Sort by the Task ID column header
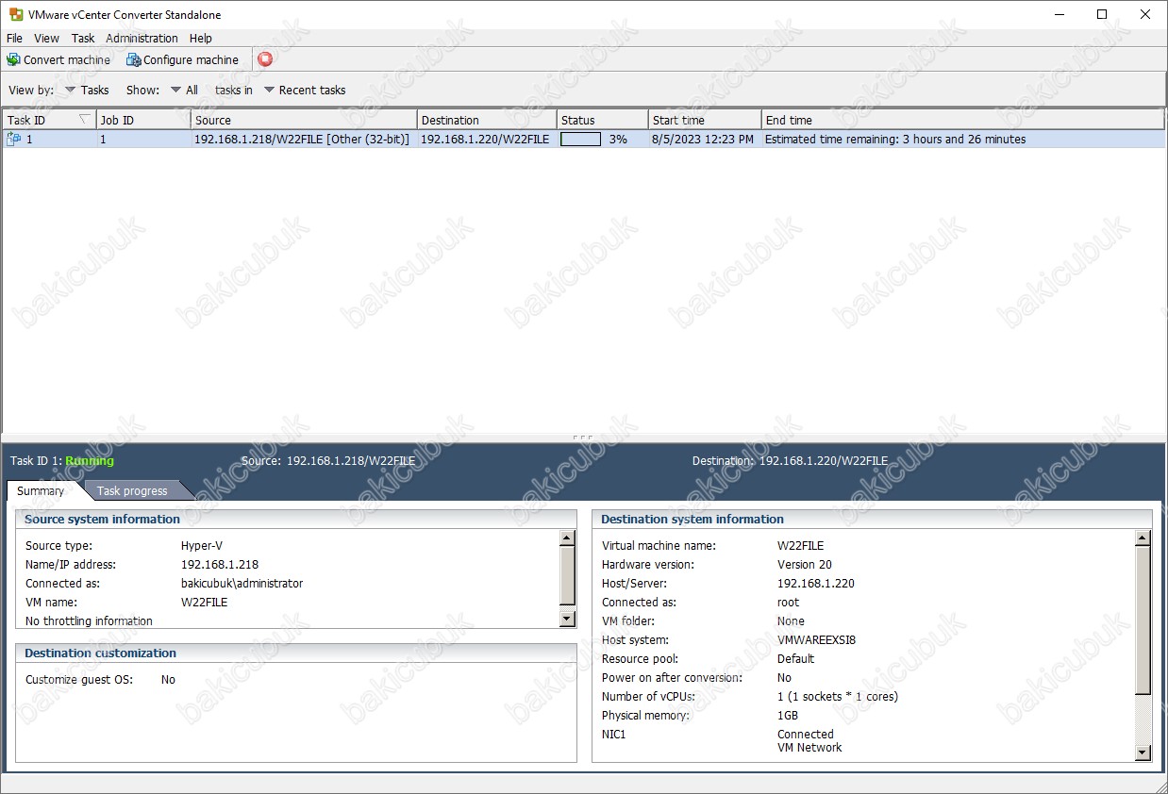 coord(49,120)
